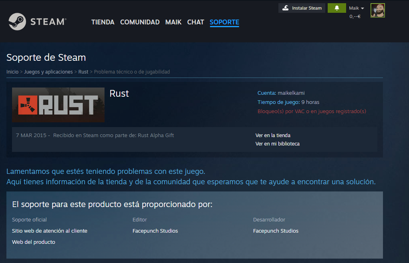Open Ver en mi biblioteca link
409x263 pixels.
tap(278, 143)
